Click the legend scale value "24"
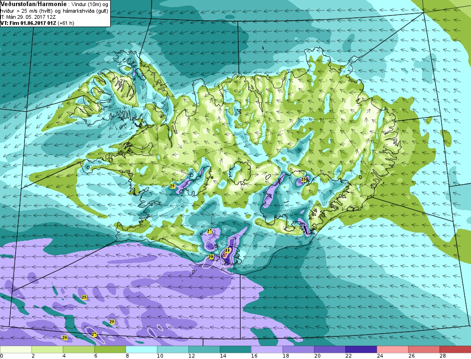Viewport: 471px width, 359px height. pyautogui.click(x=380, y=356)
